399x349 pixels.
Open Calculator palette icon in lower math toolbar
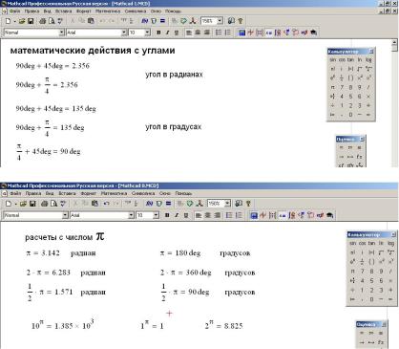(x=254, y=215)
